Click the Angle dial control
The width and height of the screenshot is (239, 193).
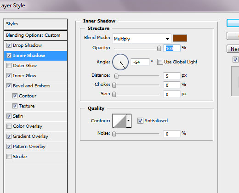(120, 62)
